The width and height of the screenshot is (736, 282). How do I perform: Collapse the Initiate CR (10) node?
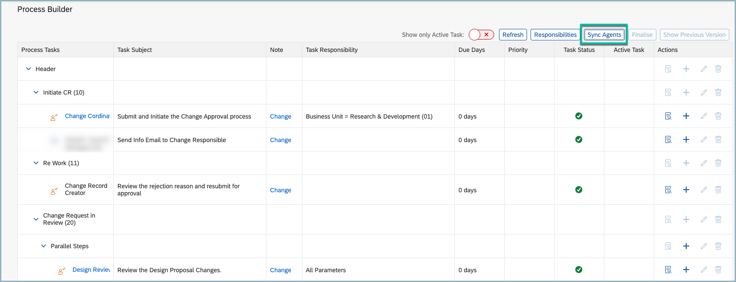pos(36,92)
